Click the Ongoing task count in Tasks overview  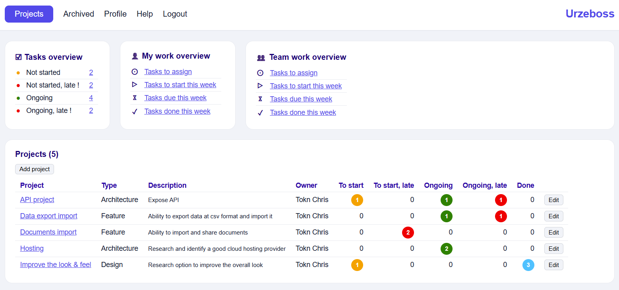91,98
